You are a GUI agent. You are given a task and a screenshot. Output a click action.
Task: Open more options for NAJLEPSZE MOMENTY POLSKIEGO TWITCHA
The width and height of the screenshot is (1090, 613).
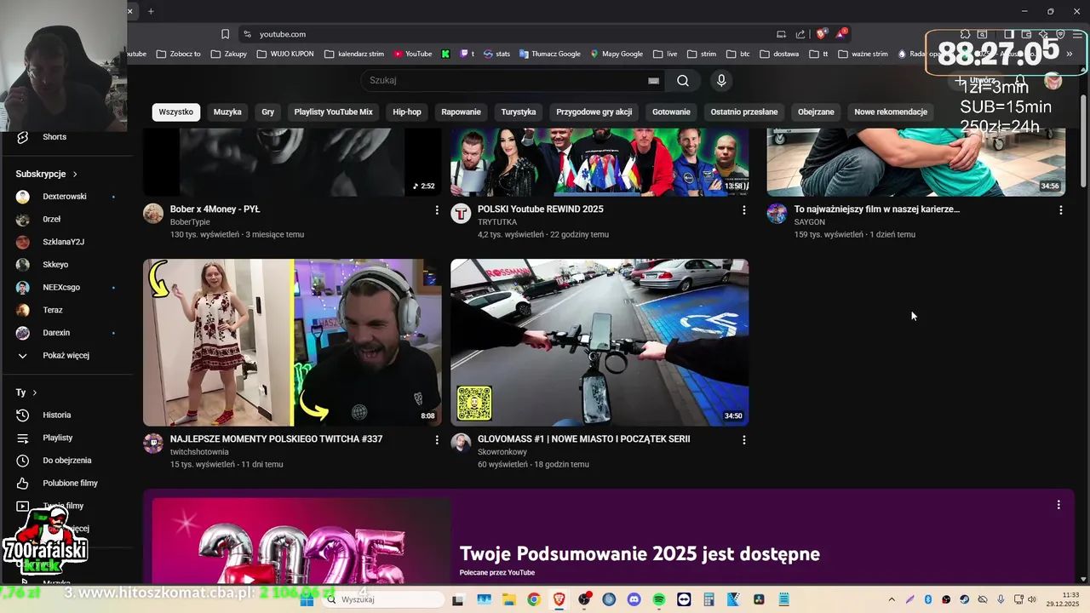pyautogui.click(x=437, y=440)
